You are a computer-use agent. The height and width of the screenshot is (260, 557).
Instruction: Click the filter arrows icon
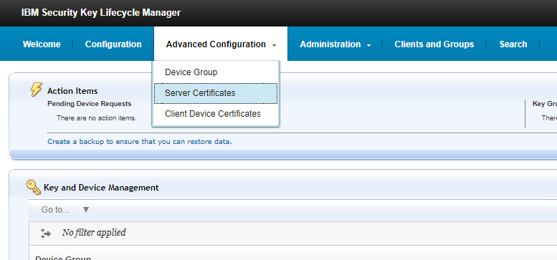coord(46,233)
